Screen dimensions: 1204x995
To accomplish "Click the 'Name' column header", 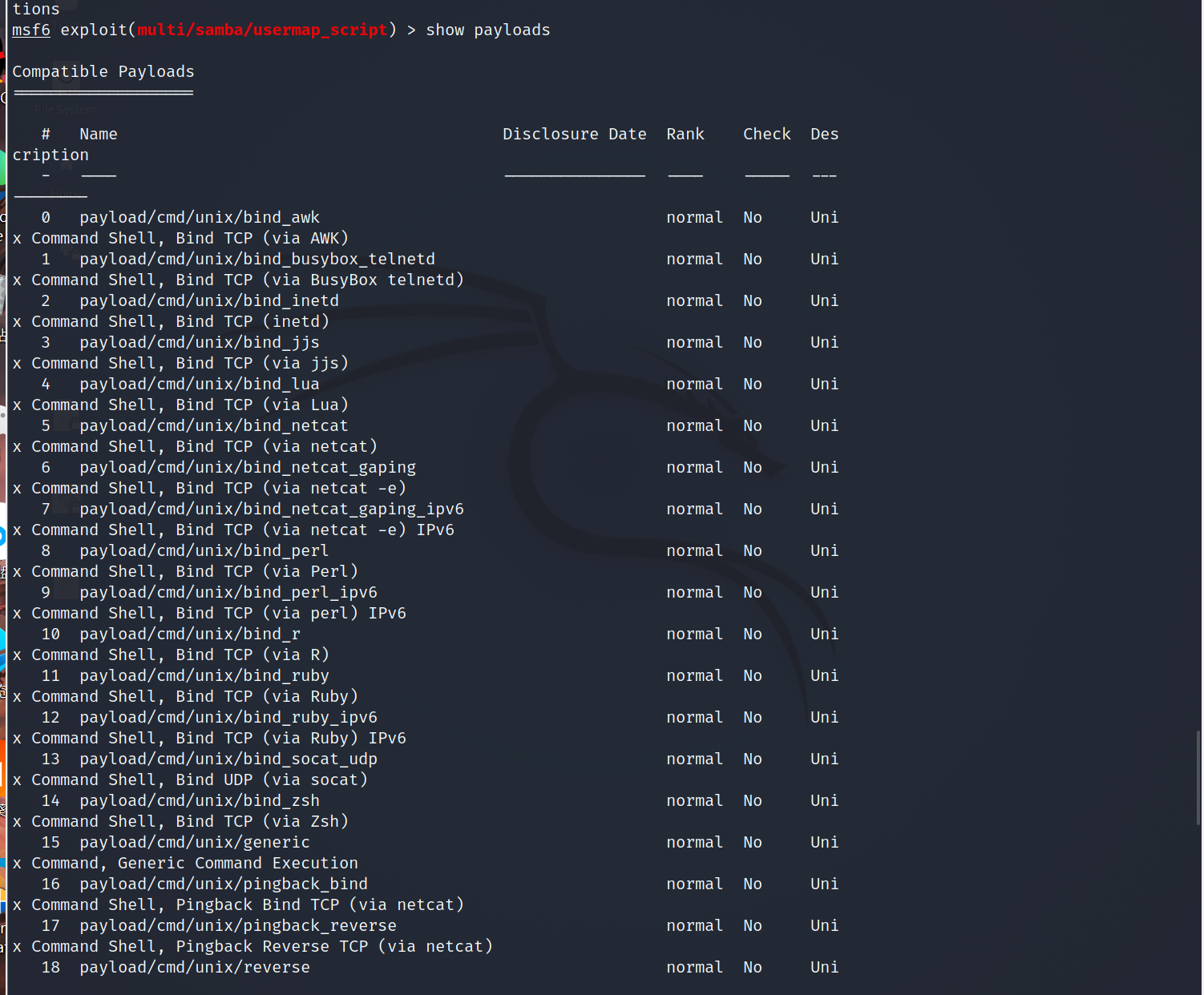I will (x=99, y=134).
